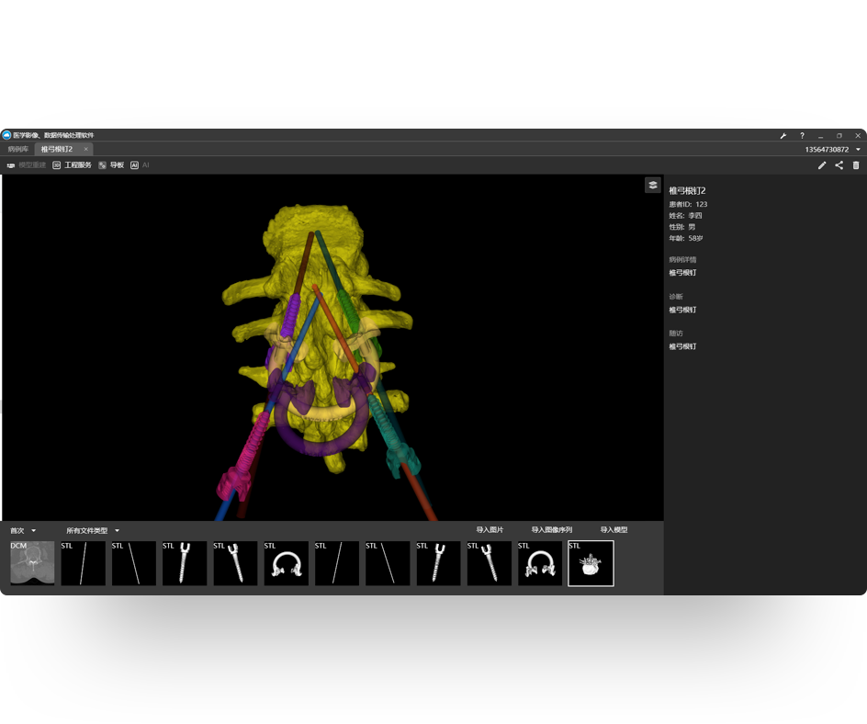Image resolution: width=867 pixels, height=724 pixels.
Task: Click the share icon
Action: [x=839, y=165]
